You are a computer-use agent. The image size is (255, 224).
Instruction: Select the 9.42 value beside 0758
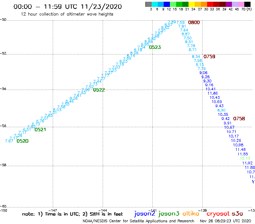(226, 119)
